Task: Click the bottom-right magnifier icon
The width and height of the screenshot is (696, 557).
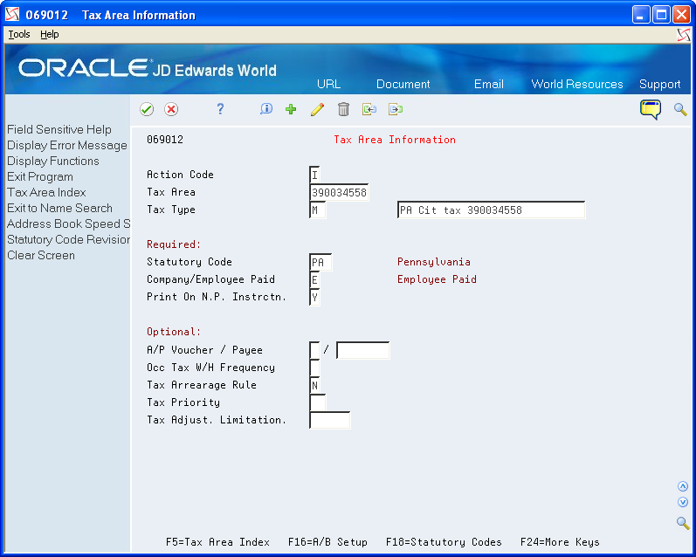Action: click(x=683, y=523)
